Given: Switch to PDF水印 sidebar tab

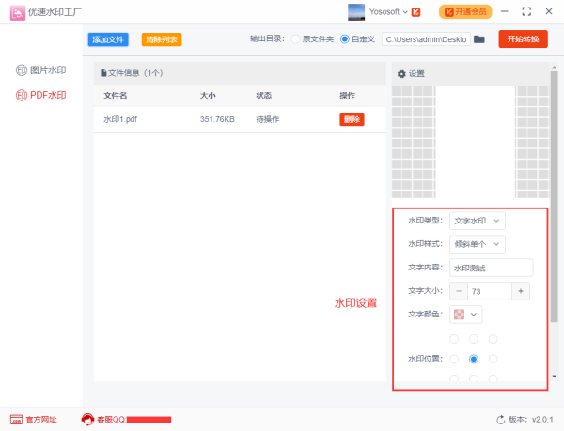Looking at the screenshot, I should tap(42, 95).
